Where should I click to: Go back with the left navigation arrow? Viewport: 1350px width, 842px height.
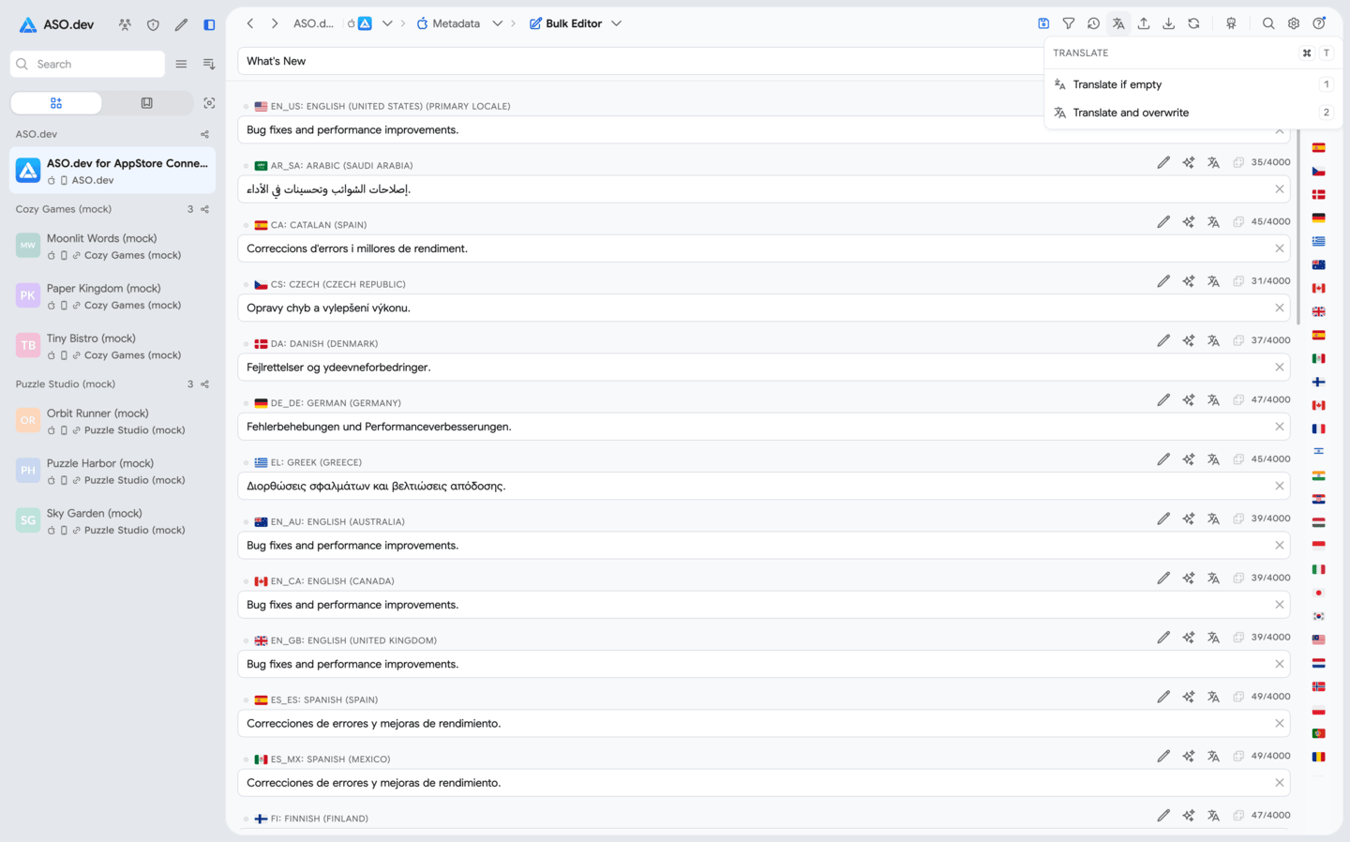[250, 23]
